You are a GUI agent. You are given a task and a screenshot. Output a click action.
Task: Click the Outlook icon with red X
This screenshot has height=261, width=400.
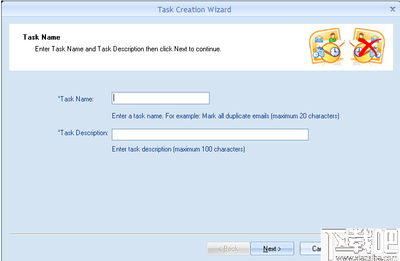point(367,46)
